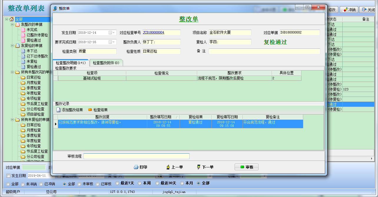Collapse the 我整改的单据 tree node
378x197 pixels.
coord(12,24)
